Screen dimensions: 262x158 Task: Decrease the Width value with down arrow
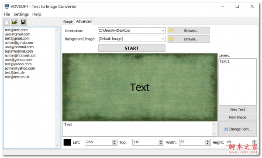pos(207,144)
